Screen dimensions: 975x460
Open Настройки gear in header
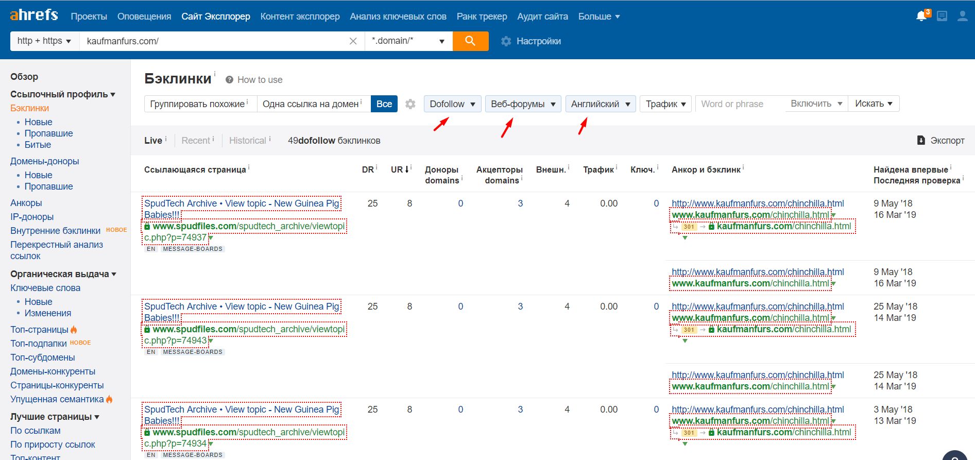coord(506,41)
